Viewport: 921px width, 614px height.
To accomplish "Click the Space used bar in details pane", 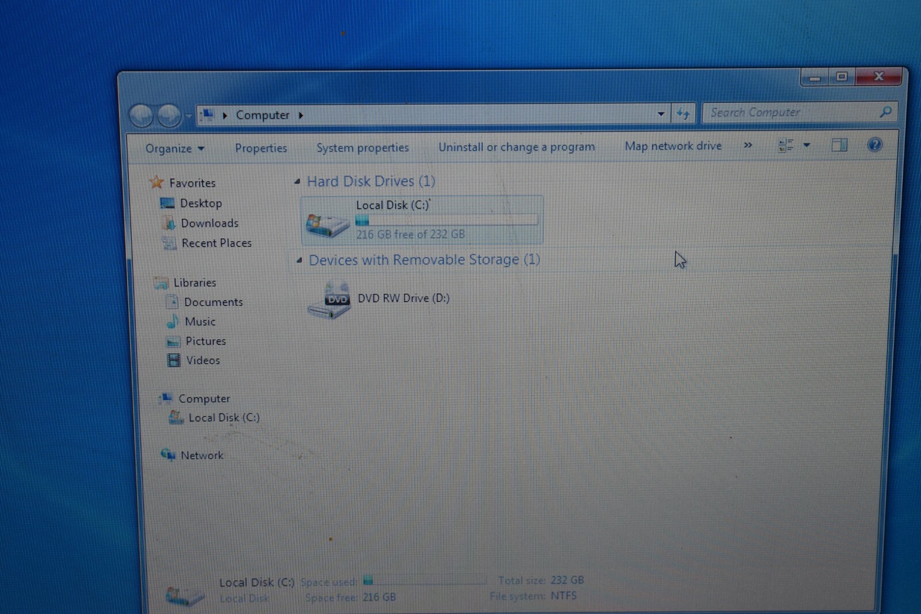I will pos(425,581).
